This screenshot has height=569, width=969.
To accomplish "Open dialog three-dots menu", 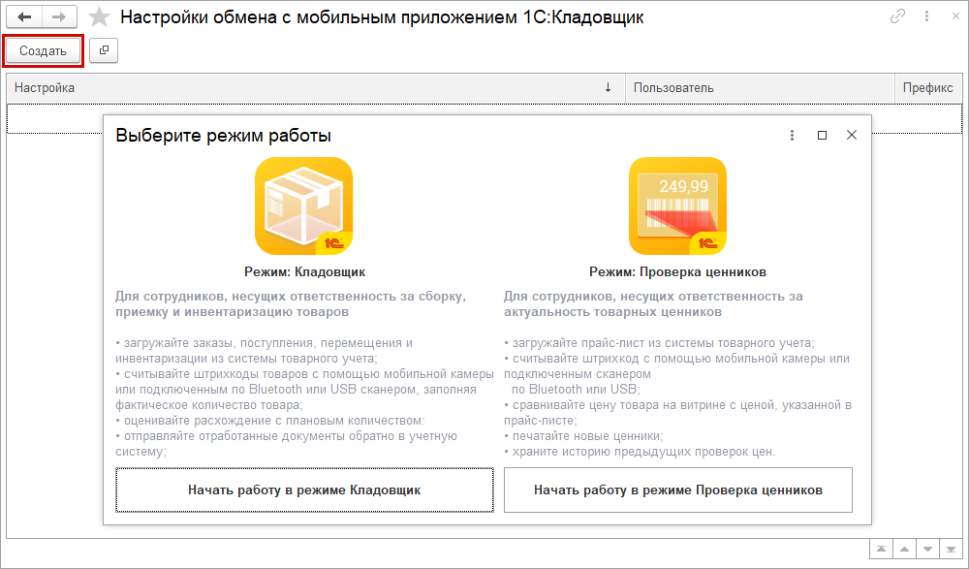I will pyautogui.click(x=793, y=136).
